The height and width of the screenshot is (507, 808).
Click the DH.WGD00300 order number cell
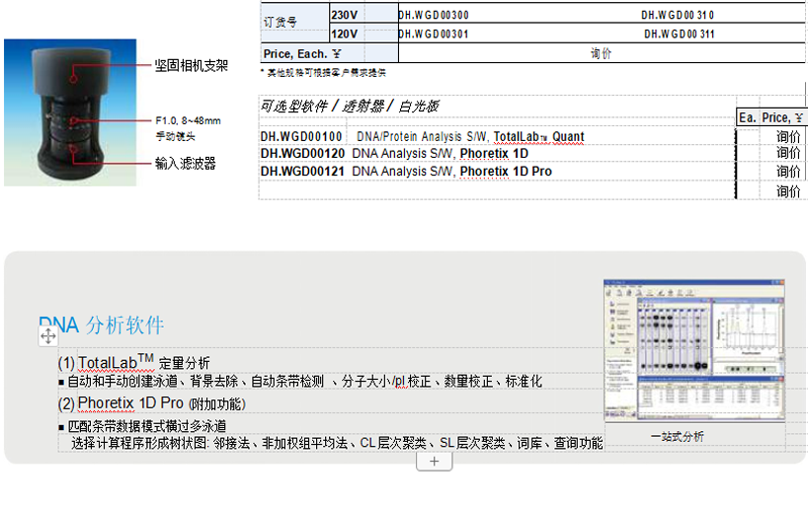434,15
